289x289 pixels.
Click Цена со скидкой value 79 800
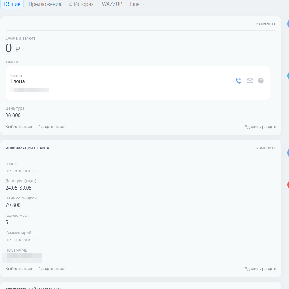[13, 205]
